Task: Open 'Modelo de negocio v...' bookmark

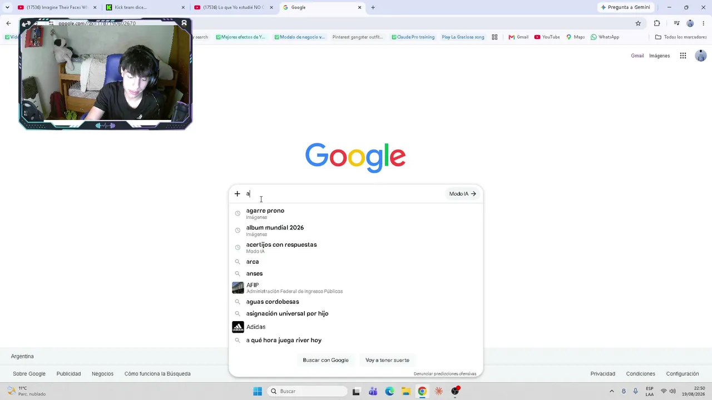Action: click(x=299, y=37)
